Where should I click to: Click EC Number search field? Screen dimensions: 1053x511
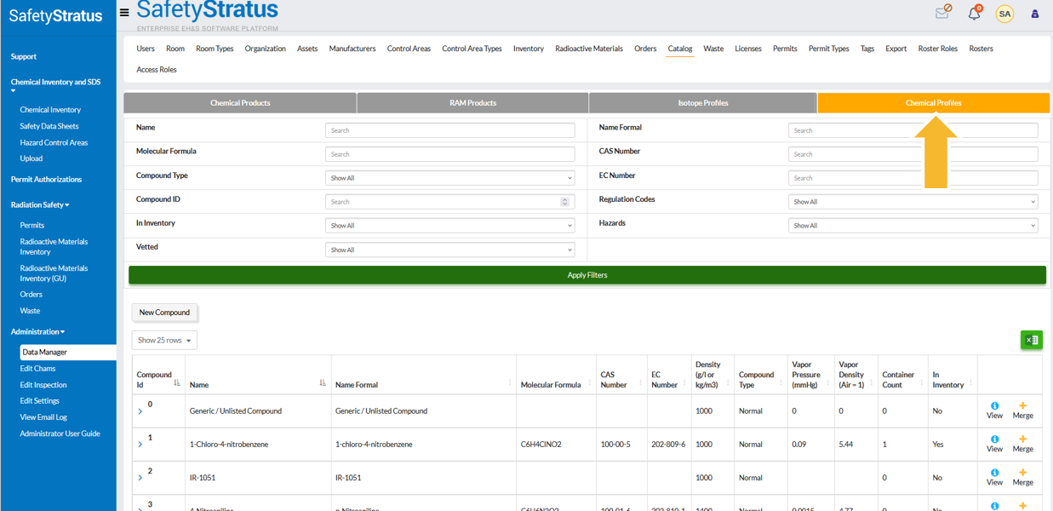913,178
